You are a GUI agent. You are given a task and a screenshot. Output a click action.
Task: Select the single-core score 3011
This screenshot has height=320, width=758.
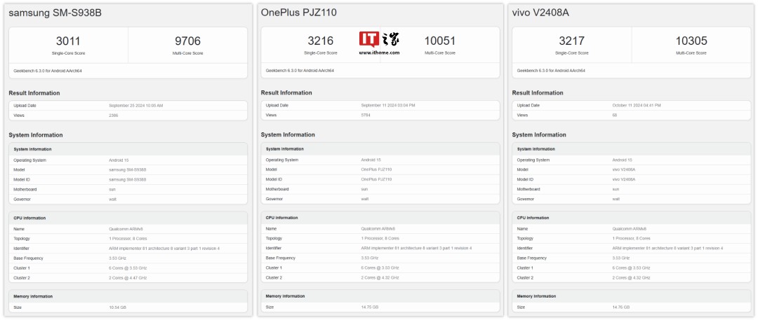pyautogui.click(x=68, y=41)
